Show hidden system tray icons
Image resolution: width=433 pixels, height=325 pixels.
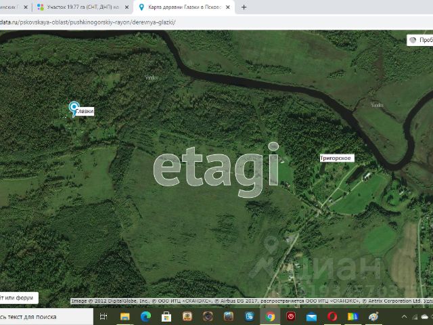pos(405,317)
